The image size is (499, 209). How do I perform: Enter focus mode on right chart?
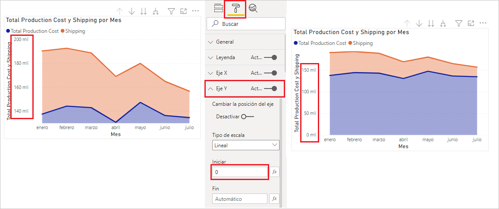coord(471,23)
